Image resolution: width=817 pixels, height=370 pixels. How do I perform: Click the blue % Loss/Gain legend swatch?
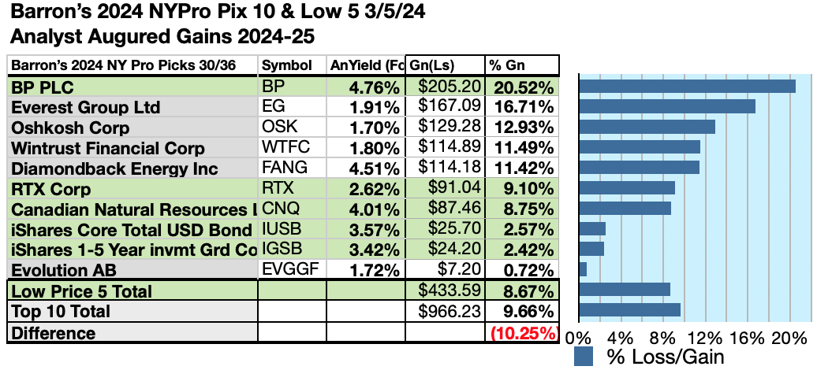pos(584,356)
